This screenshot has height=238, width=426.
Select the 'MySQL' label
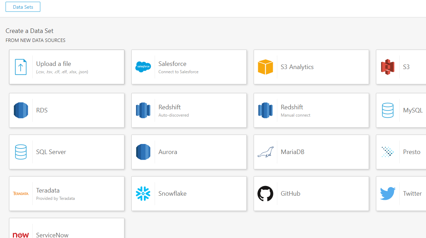tap(413, 110)
